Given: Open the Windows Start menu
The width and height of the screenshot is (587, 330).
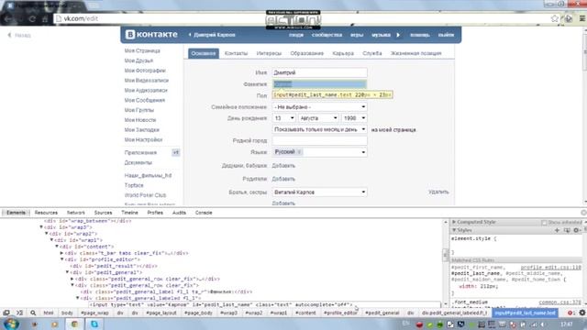Looking at the screenshot, I should [x=10, y=324].
